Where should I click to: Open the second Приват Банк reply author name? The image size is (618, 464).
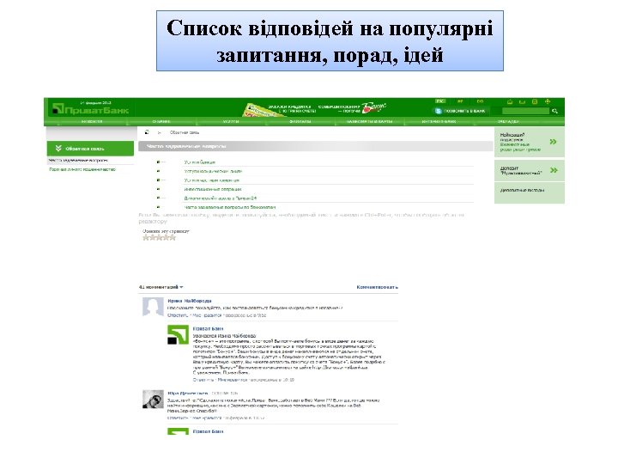click(x=208, y=431)
